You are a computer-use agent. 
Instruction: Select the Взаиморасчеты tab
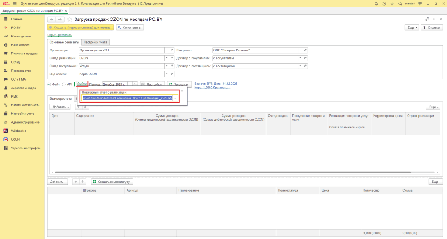tap(60, 98)
